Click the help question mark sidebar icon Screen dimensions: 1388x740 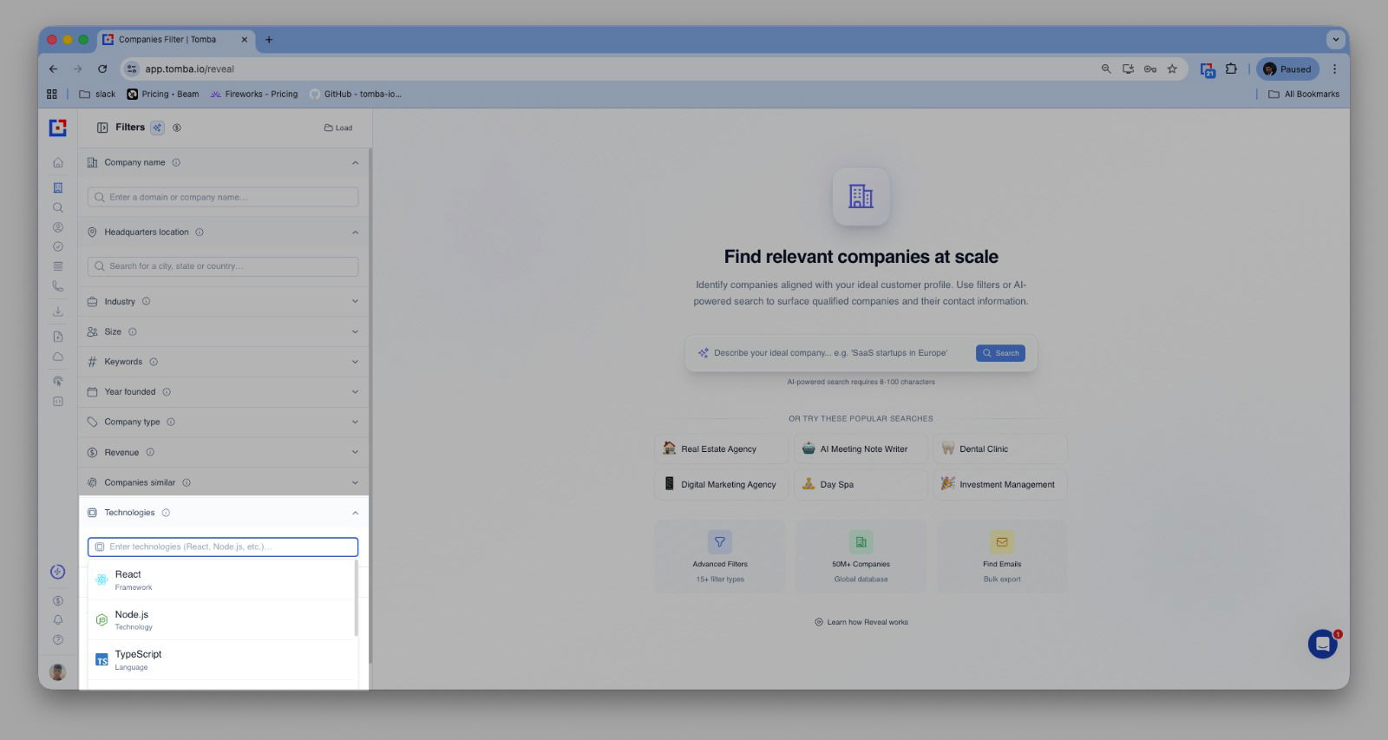pos(58,640)
